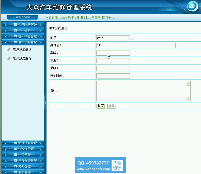Toggle the sidebar collapse handle

point(45,102)
